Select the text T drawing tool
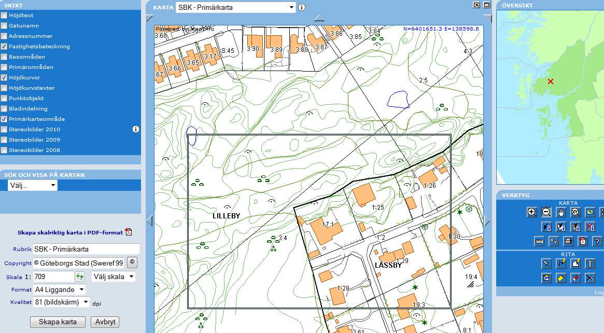604x333 pixels. point(590,263)
